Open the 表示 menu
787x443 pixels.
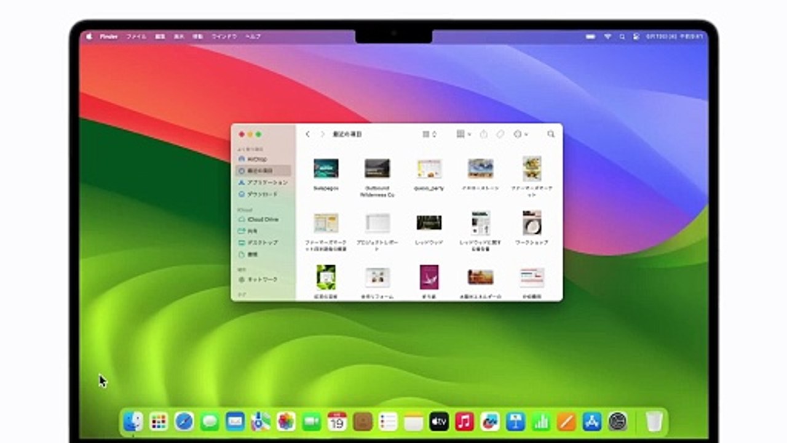[179, 36]
